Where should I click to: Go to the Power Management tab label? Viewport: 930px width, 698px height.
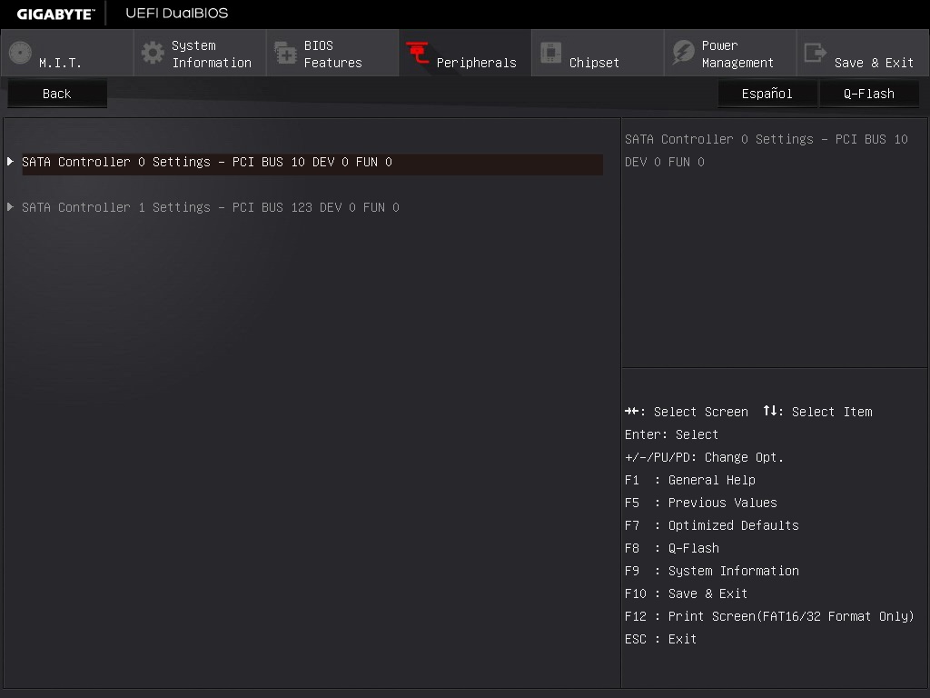click(x=737, y=55)
